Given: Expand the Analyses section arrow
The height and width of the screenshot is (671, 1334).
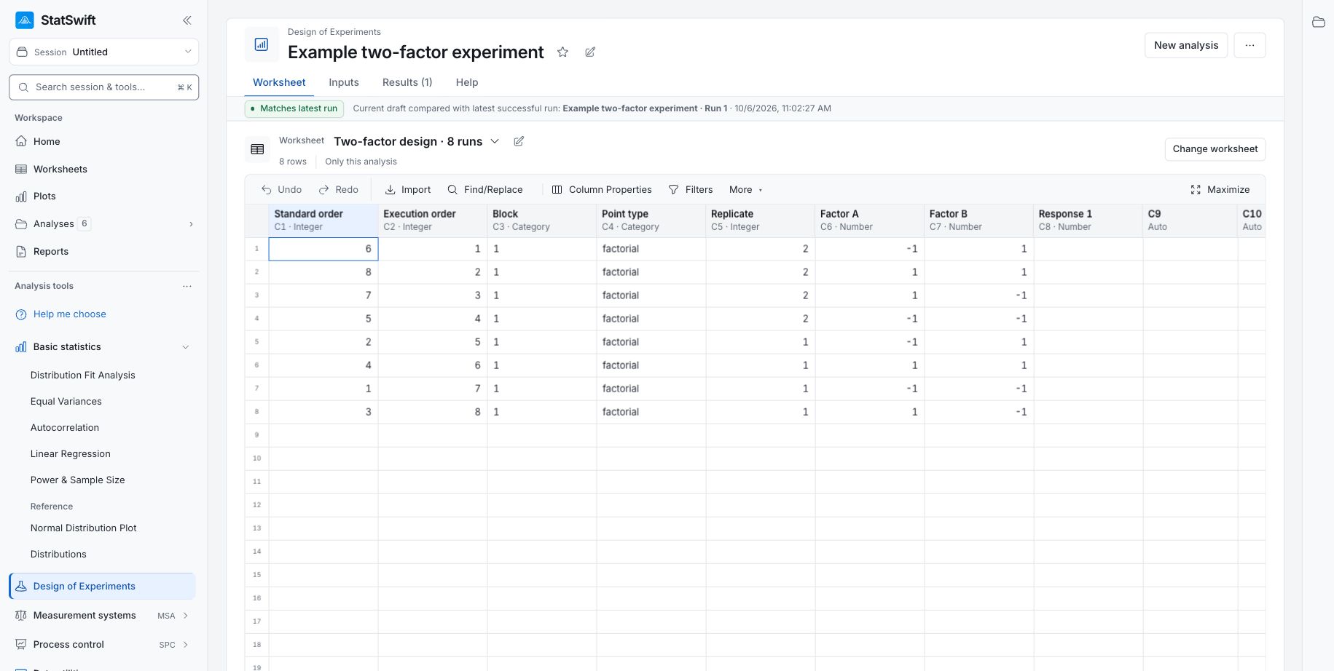Looking at the screenshot, I should 191,224.
